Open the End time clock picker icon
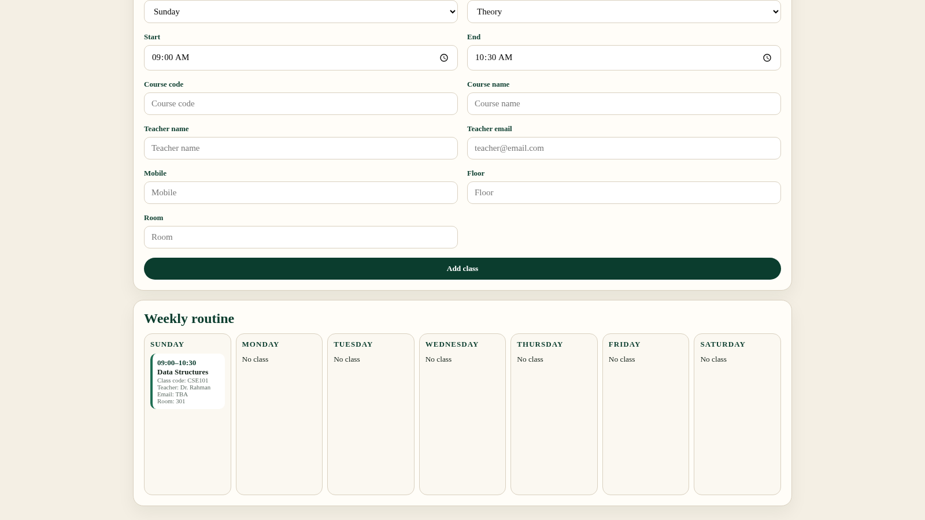The height and width of the screenshot is (520, 925). (767, 58)
